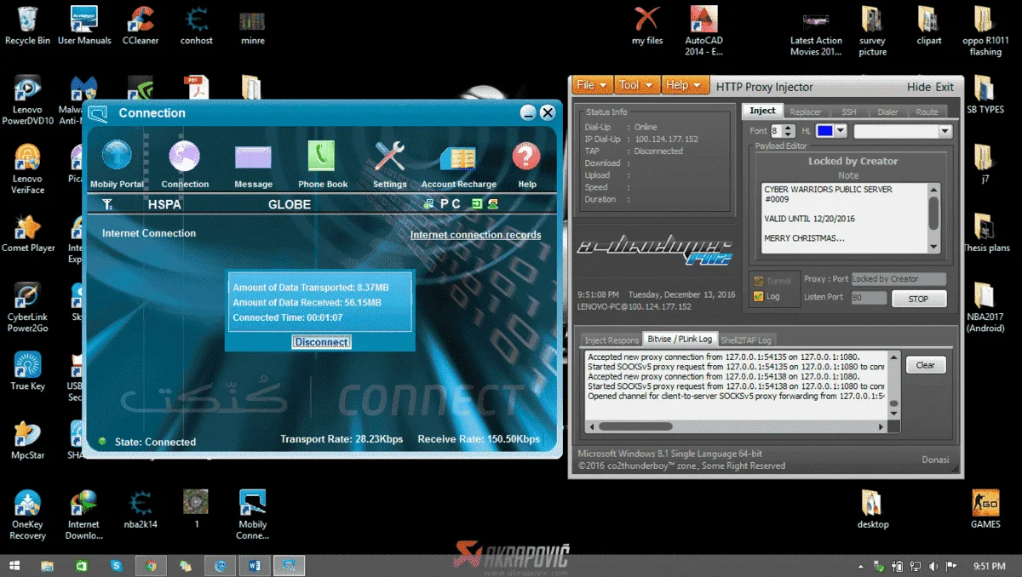This screenshot has height=577, width=1022.
Task: Open the NBA2017 (Android) folder icon
Action: pyautogui.click(x=985, y=307)
